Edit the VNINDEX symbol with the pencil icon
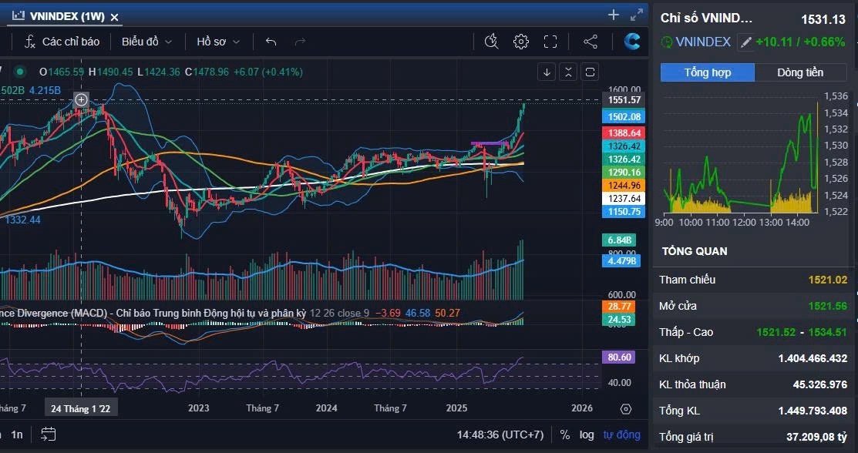 point(745,42)
